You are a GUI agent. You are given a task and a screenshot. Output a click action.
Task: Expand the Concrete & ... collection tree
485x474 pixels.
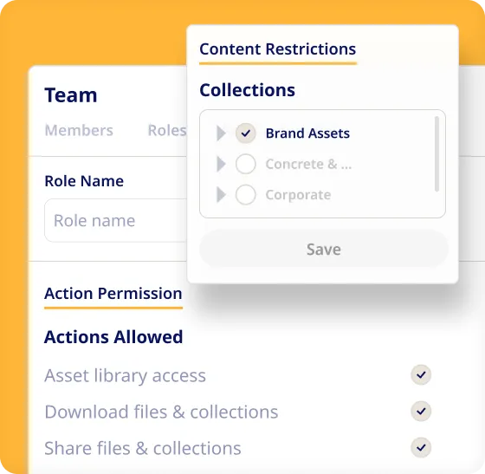click(221, 164)
